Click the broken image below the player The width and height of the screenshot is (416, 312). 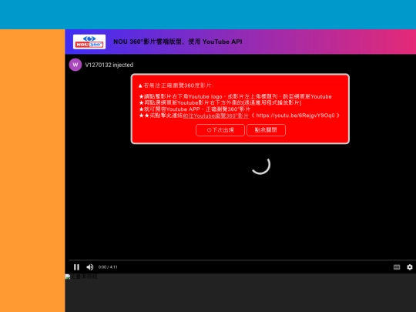click(x=81, y=277)
